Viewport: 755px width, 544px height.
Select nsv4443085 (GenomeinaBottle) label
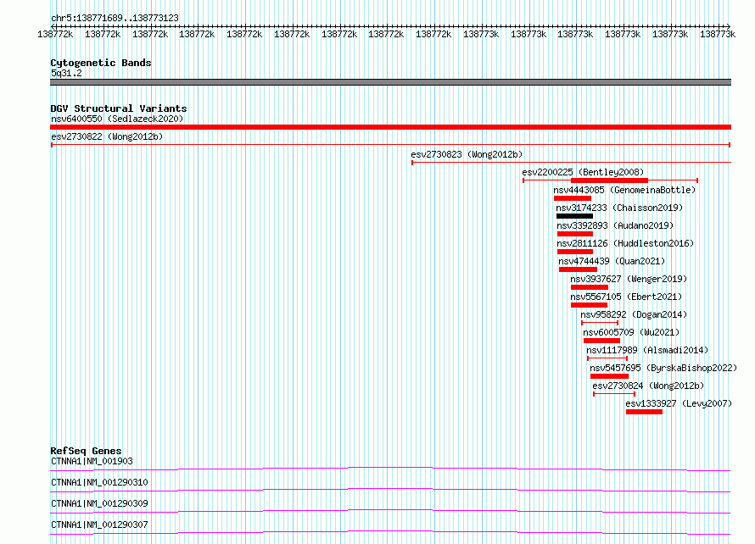click(624, 190)
